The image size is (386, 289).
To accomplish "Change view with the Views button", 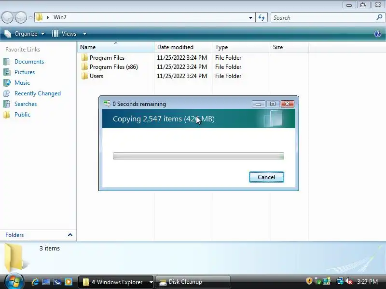I will pos(64,34).
